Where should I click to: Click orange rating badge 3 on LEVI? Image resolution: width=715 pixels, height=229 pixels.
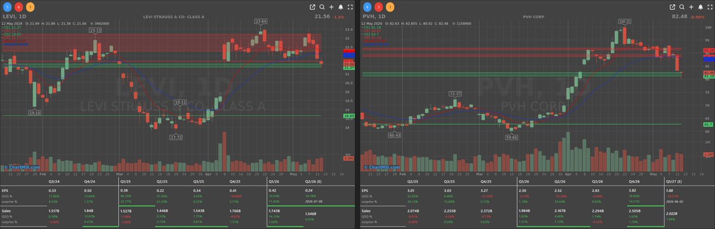tap(29, 7)
